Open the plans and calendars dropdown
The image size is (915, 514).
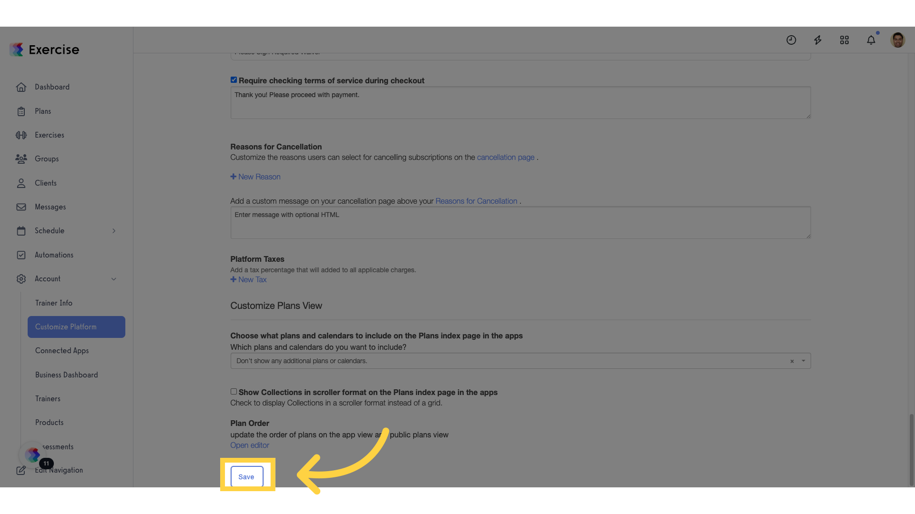(520, 361)
